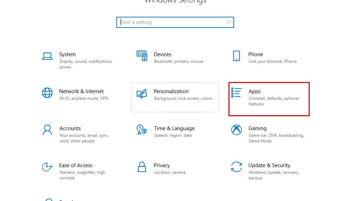
Task: Open the Update & Security page
Action: (269, 165)
